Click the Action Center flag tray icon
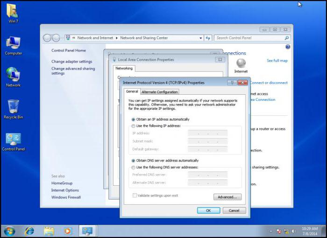This screenshot has width=327, height=238. [279, 231]
